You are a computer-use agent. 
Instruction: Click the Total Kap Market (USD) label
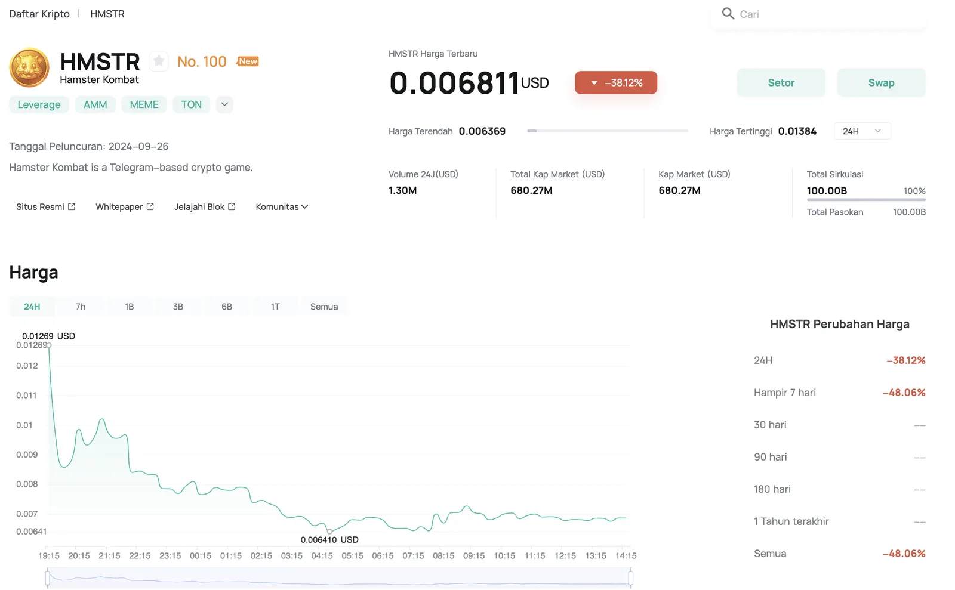[x=557, y=174]
